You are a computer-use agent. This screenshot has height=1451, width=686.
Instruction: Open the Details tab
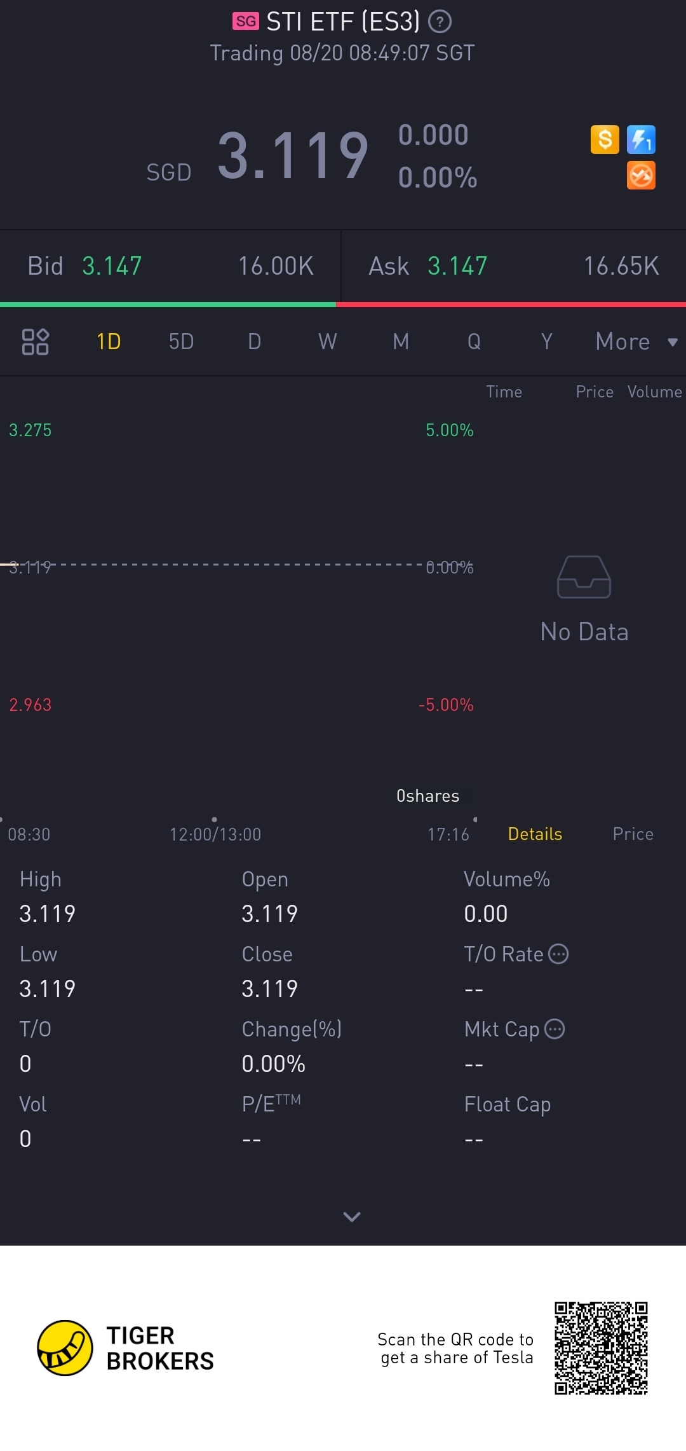(535, 834)
